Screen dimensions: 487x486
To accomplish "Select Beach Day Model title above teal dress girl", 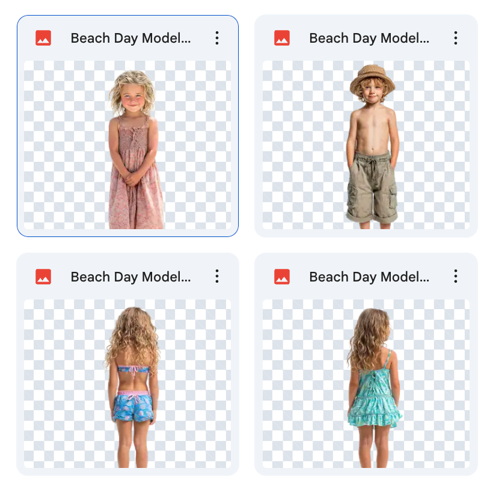I will click(369, 277).
